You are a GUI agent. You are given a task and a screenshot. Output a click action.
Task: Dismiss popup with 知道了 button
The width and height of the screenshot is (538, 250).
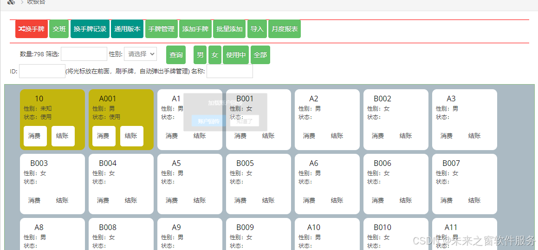click(244, 121)
